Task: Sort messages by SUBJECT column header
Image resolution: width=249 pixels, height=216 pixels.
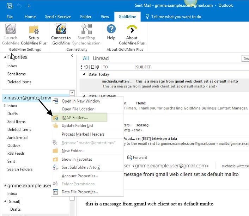Action: 143,67
